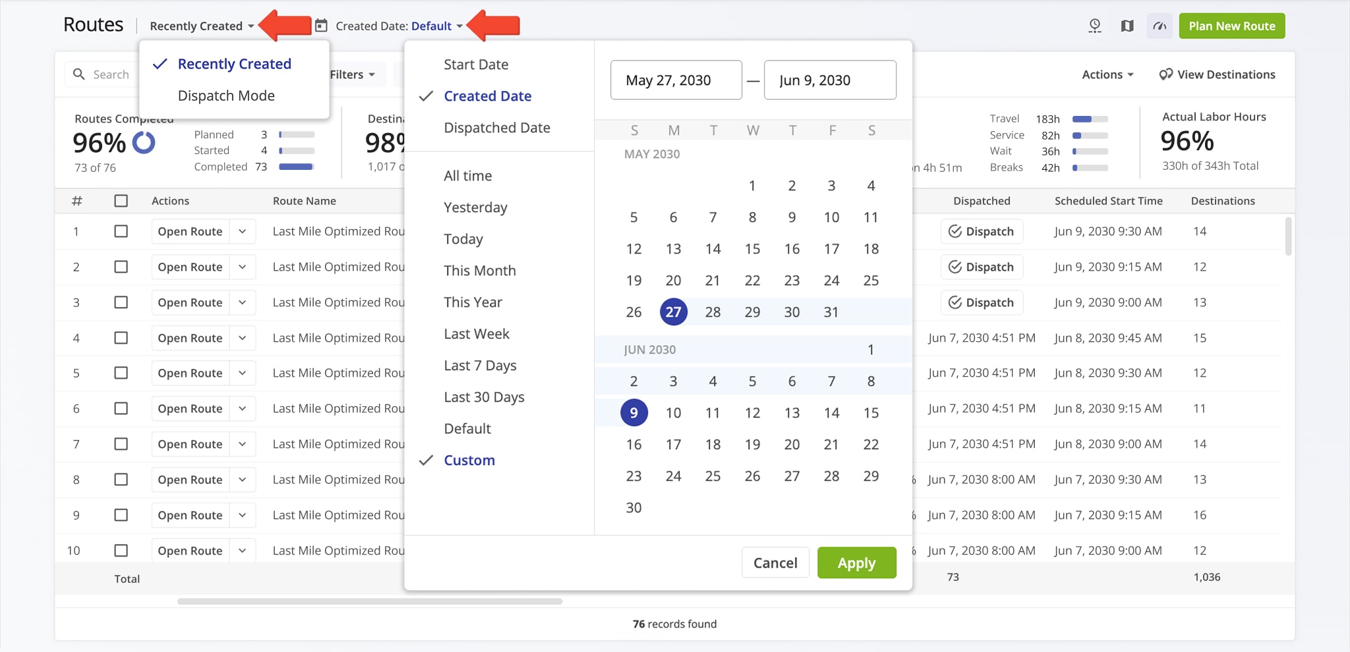Image resolution: width=1350 pixels, height=652 pixels.
Task: Select the Custom range option
Action: tap(469, 460)
